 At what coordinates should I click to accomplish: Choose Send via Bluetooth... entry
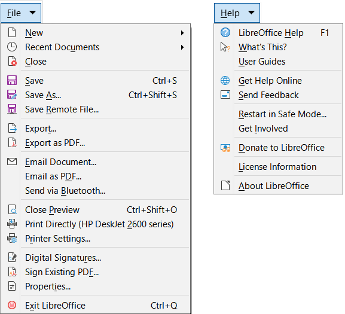(95, 190)
